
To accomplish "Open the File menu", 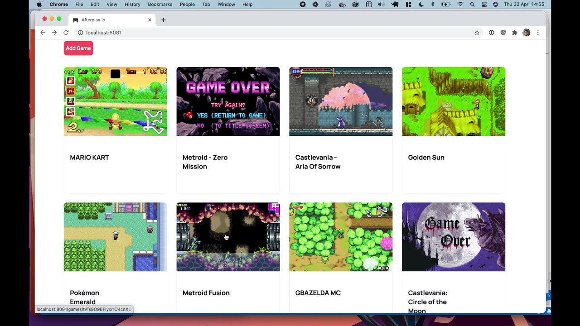I will (x=79, y=4).
